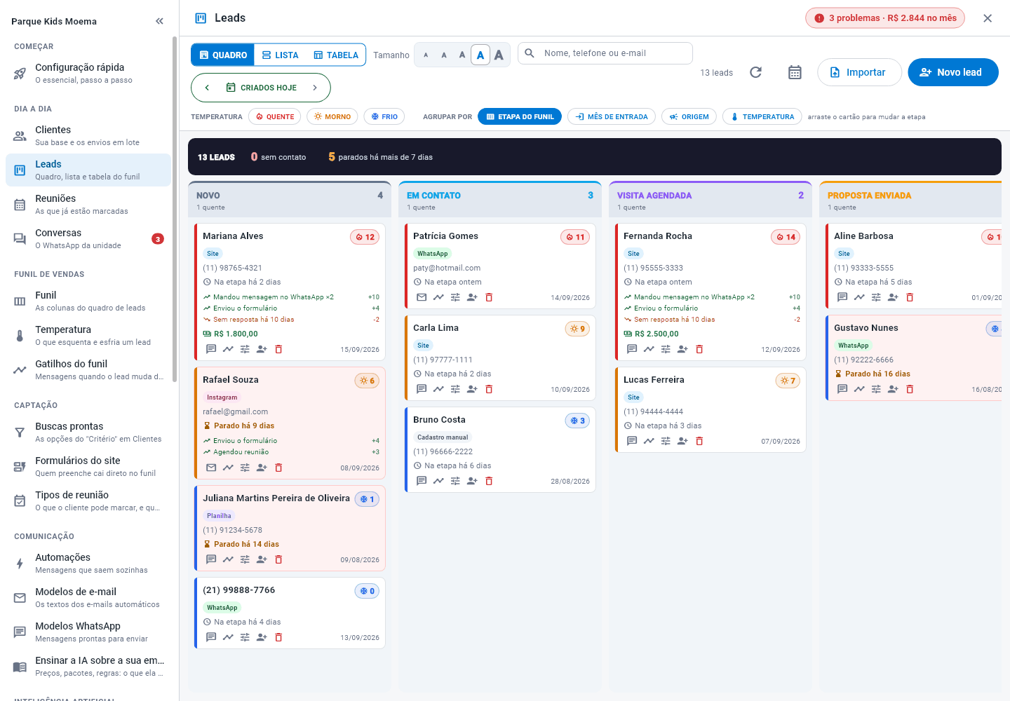Open Reuniões in the sidebar

click(x=88, y=204)
